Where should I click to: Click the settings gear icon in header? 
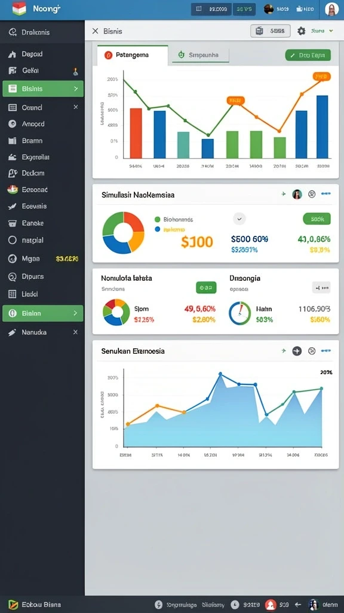pyautogui.click(x=301, y=31)
